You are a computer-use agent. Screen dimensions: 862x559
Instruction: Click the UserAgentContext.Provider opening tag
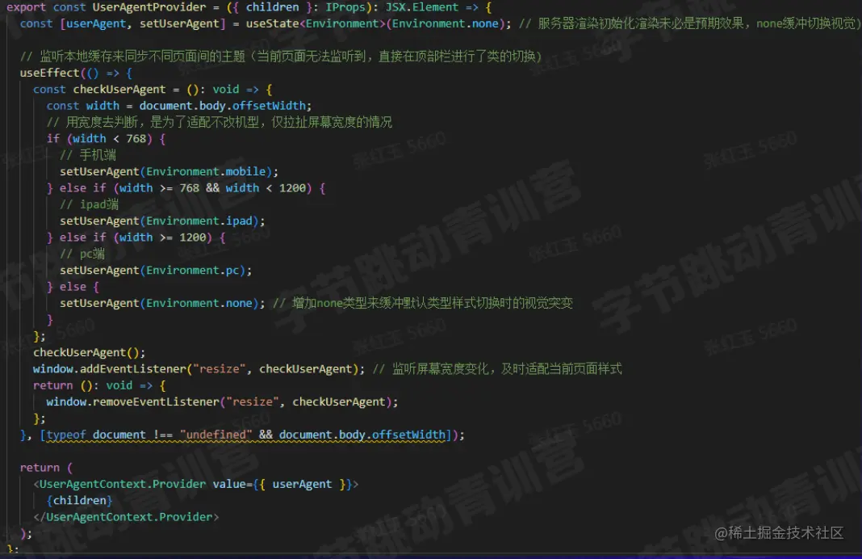point(195,484)
